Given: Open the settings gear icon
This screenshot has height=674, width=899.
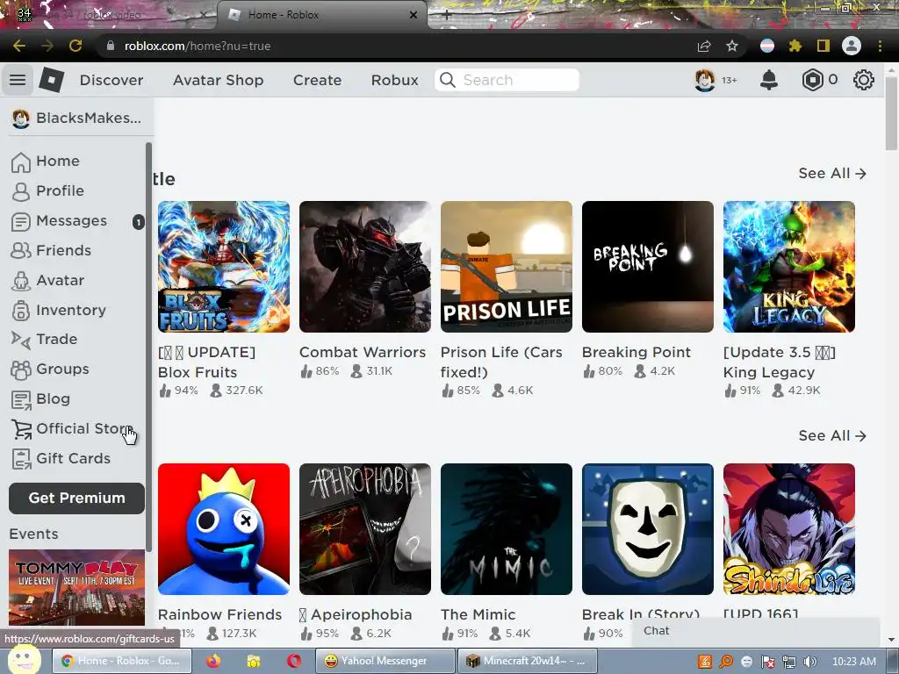Looking at the screenshot, I should pos(864,80).
